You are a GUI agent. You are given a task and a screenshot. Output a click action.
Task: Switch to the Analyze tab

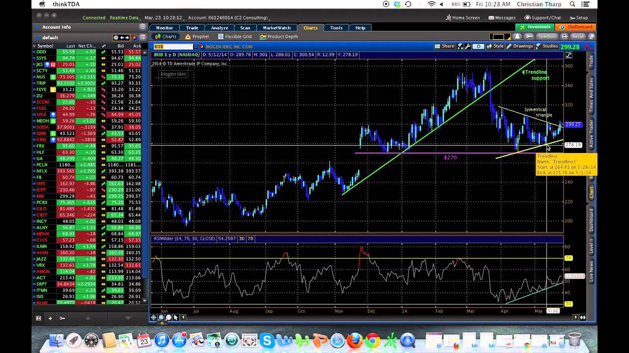(219, 27)
